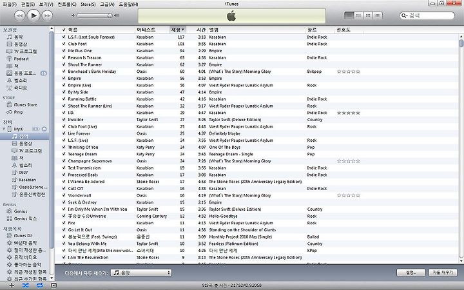This screenshot has height=290, width=464.
Task: Open the 0927 playlist on the device
Action: click(x=23, y=172)
